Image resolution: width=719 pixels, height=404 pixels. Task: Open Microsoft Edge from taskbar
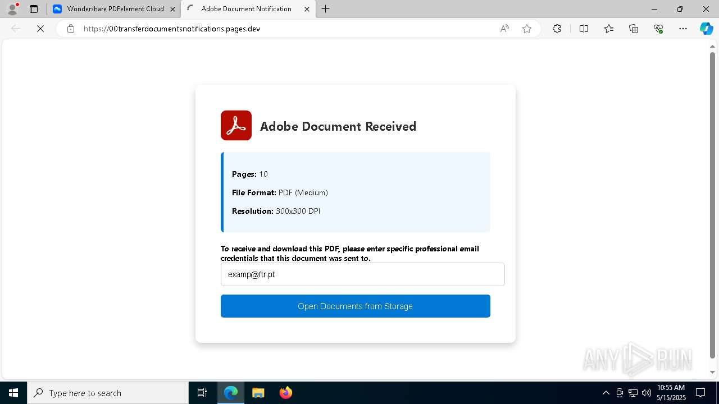(231, 393)
